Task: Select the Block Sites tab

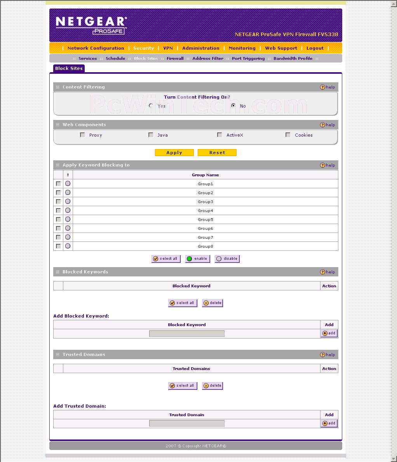Action: click(69, 68)
